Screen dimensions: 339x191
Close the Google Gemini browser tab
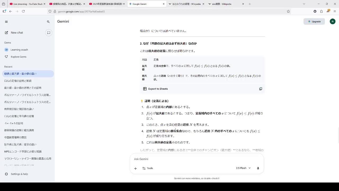click(164, 4)
